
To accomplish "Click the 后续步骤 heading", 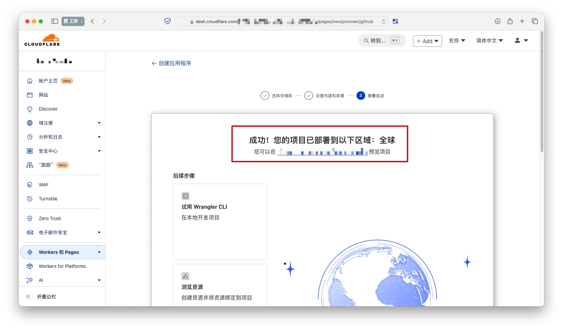I will [x=184, y=176].
